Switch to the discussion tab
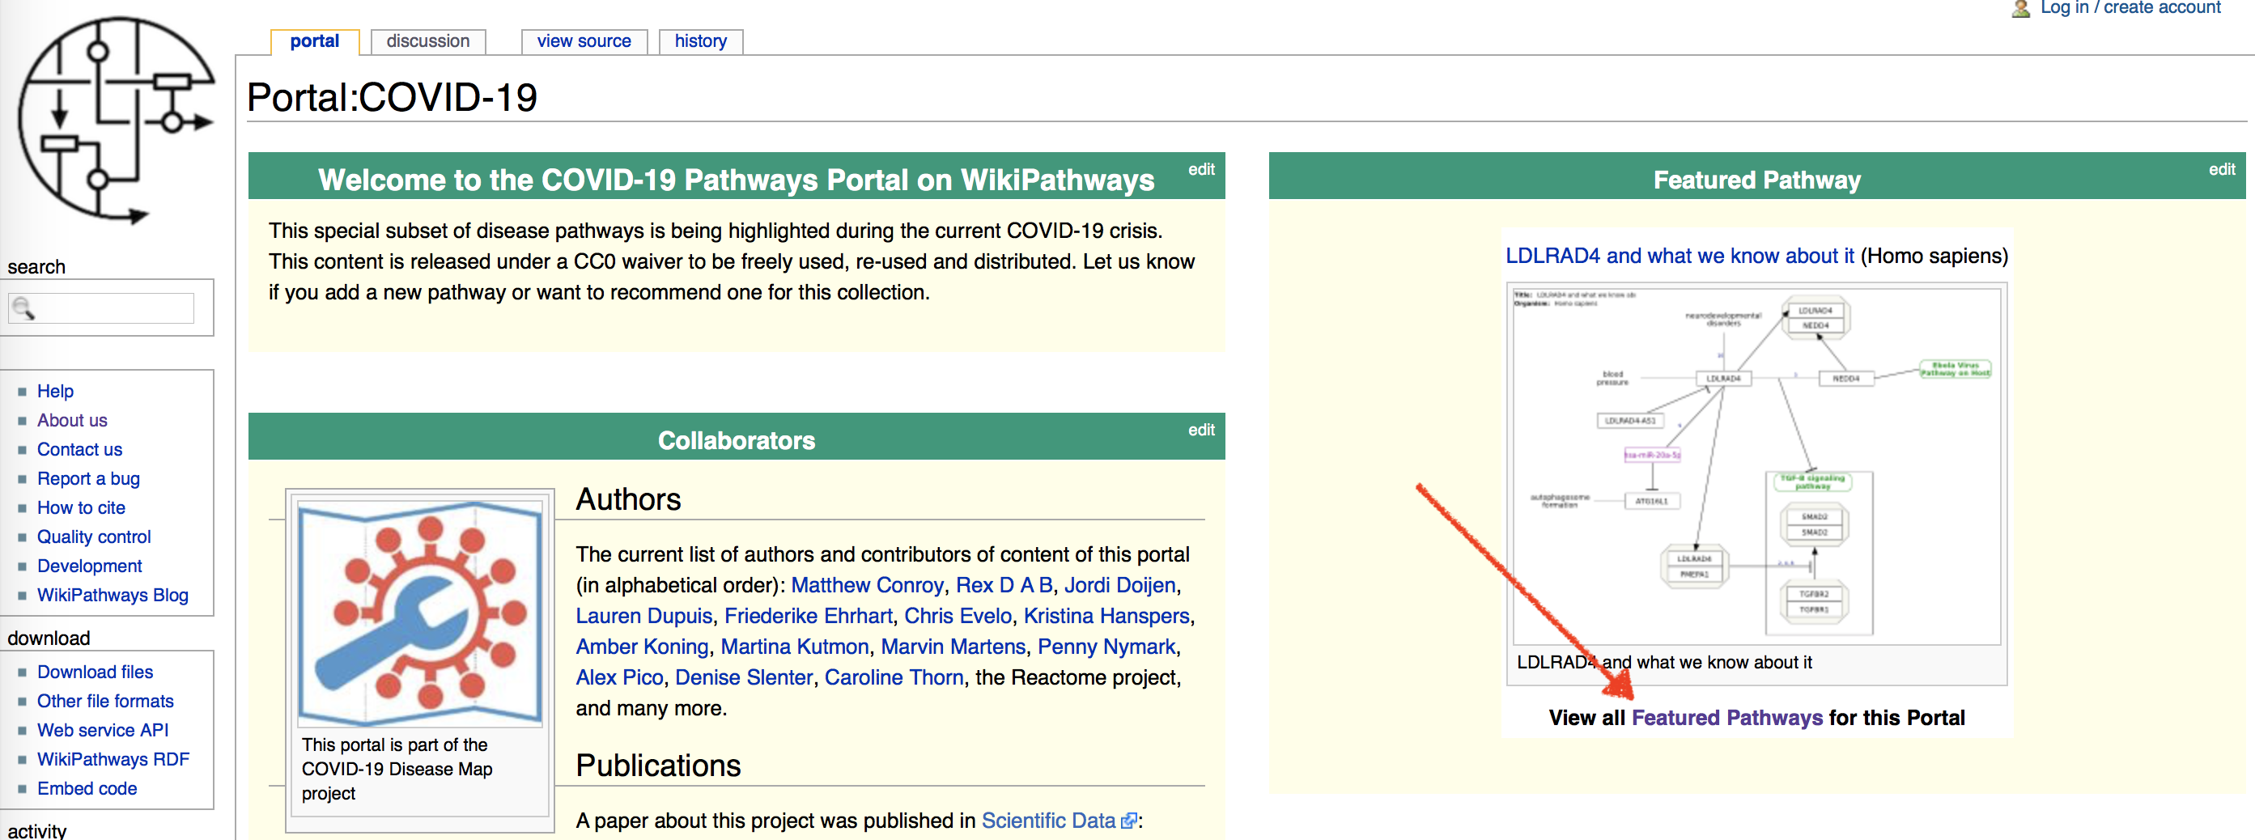 point(427,41)
